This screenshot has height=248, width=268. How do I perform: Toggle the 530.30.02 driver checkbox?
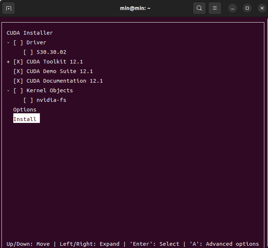coord(28,52)
